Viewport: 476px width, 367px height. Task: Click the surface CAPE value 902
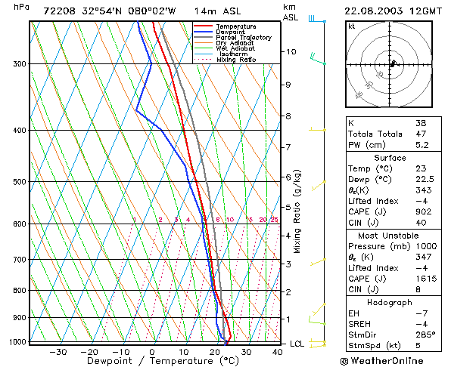click(424, 211)
